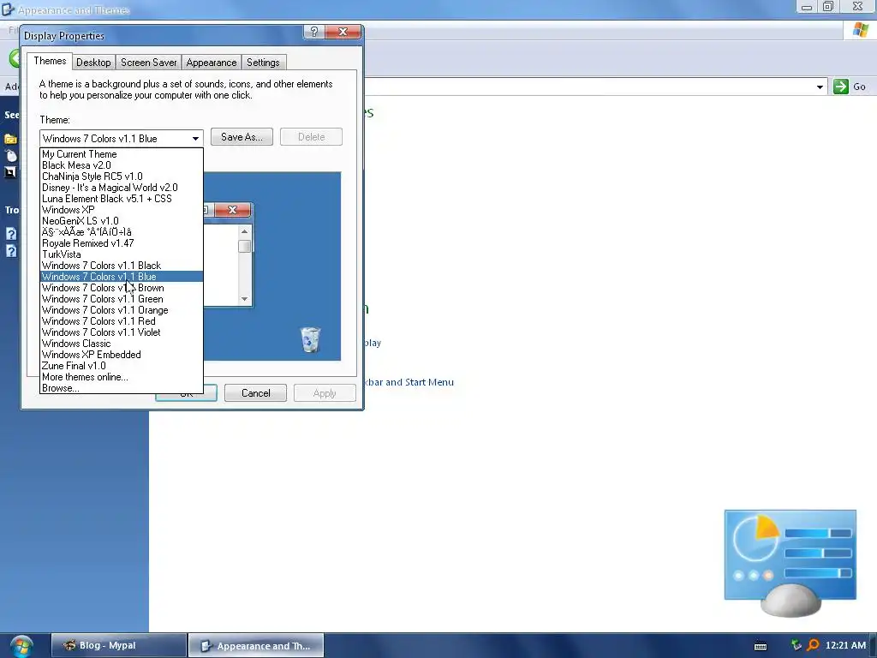Viewport: 877px width, 658px height.
Task: Click the mouse icon in left sidebar
Action: 10,156
